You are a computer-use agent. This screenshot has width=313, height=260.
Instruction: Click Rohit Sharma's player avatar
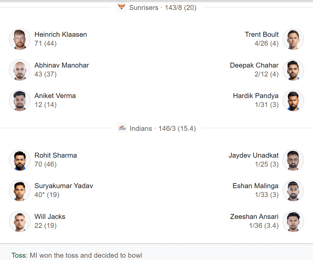[20, 160]
